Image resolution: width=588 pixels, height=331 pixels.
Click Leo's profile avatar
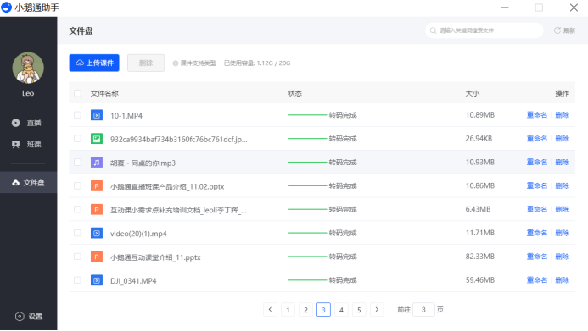coord(28,68)
